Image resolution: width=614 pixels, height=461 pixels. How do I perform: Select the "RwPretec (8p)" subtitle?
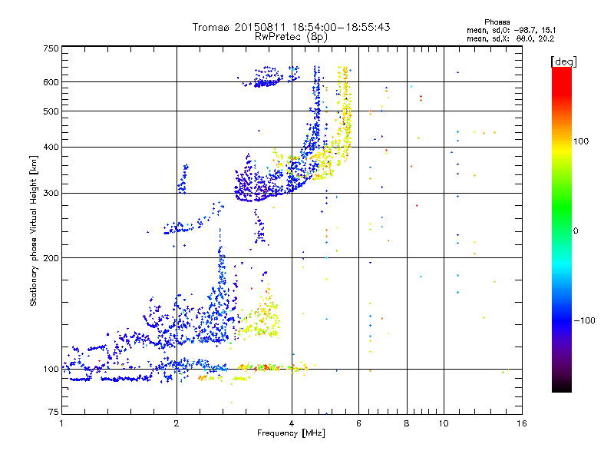[x=291, y=37]
